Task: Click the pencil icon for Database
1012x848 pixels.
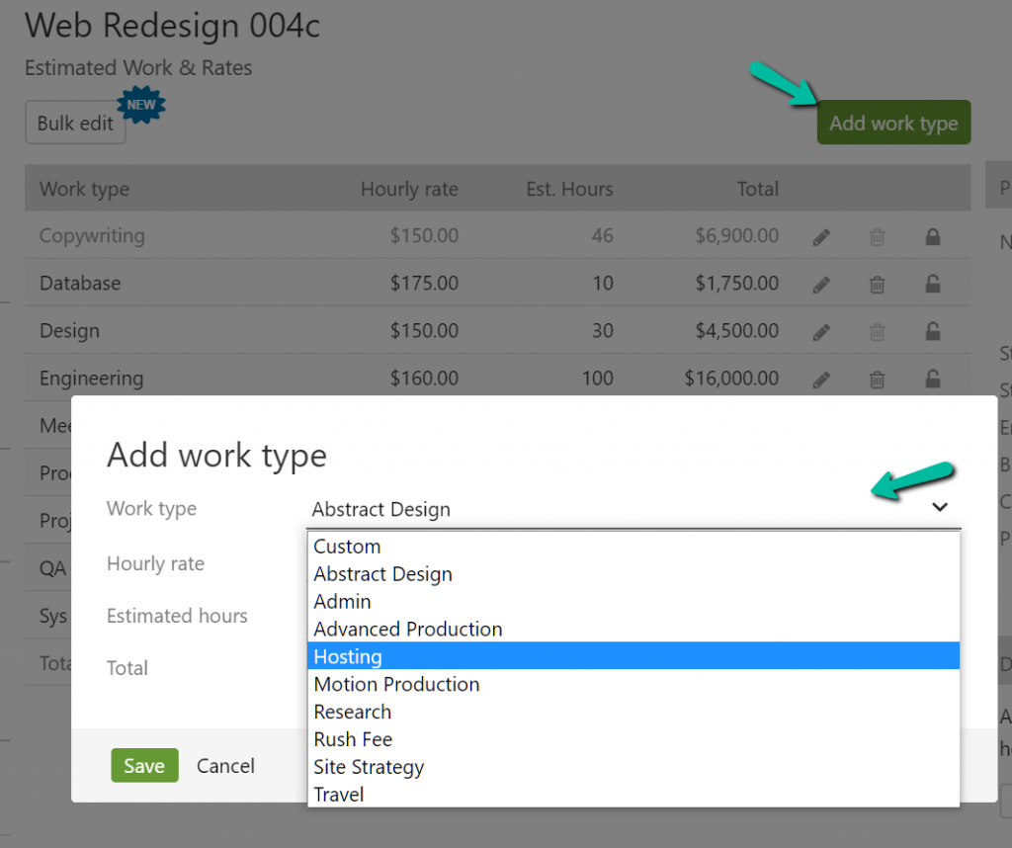Action: click(x=821, y=284)
